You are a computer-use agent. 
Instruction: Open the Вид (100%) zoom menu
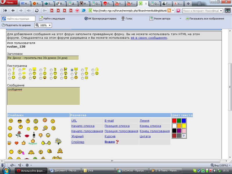coord(220,165)
